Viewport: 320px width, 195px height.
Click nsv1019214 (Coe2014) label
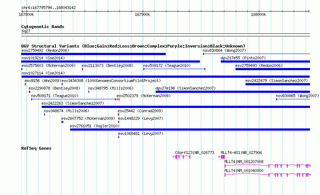(x=43, y=58)
